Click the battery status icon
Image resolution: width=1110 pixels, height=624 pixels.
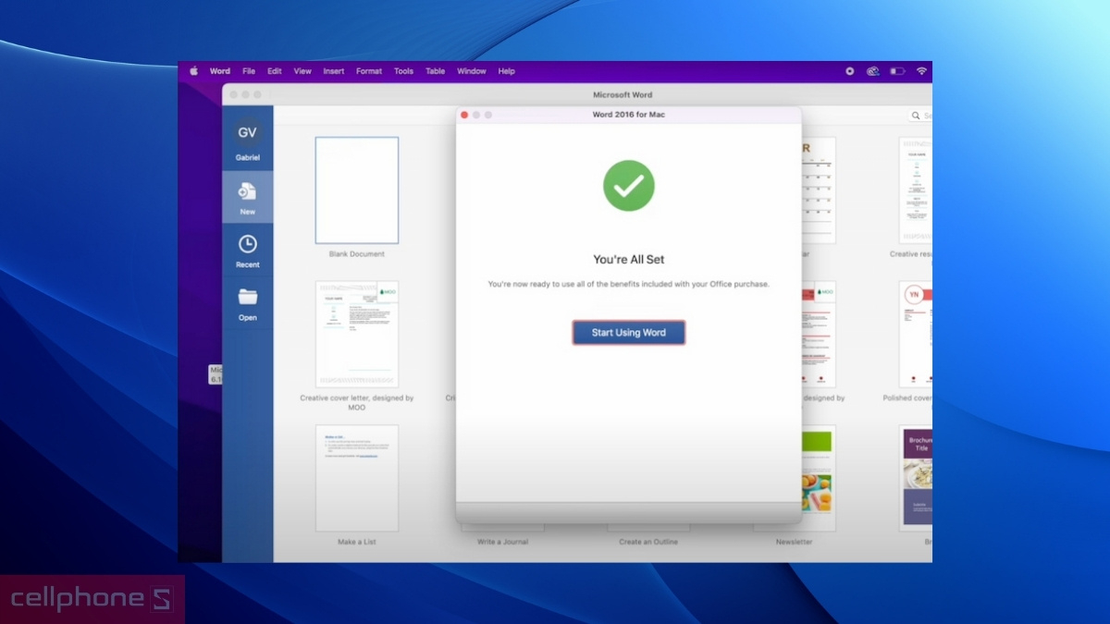pyautogui.click(x=897, y=71)
